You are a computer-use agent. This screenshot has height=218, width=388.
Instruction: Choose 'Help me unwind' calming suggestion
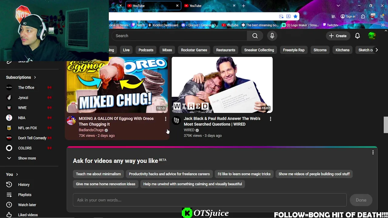pyautogui.click(x=192, y=184)
